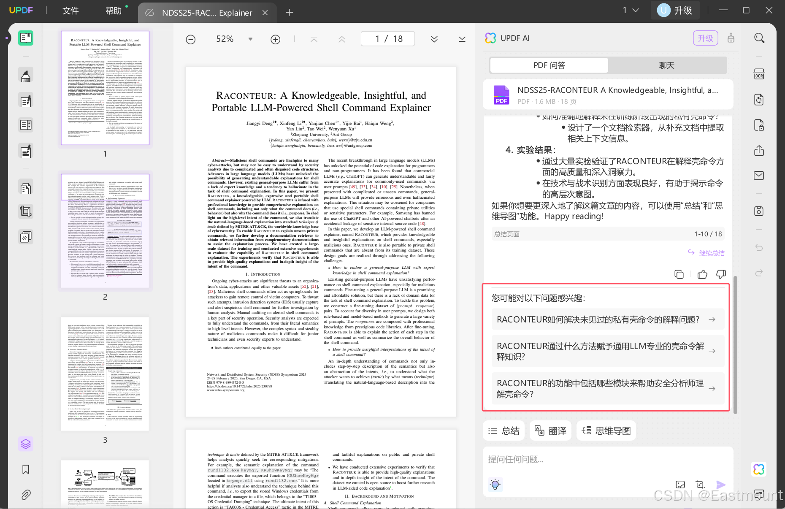
Task: Open the Edit PDF tool
Action: [x=26, y=100]
